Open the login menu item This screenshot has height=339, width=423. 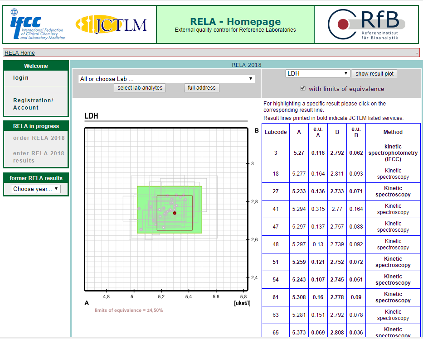click(21, 78)
